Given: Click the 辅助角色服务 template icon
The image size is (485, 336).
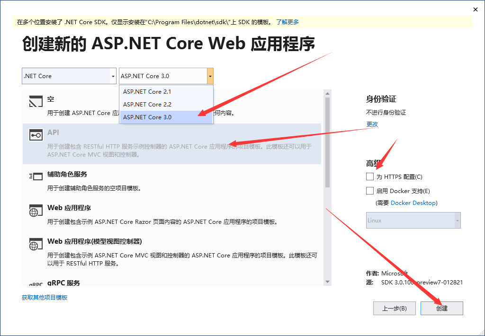Looking at the screenshot, I should 36,177.
